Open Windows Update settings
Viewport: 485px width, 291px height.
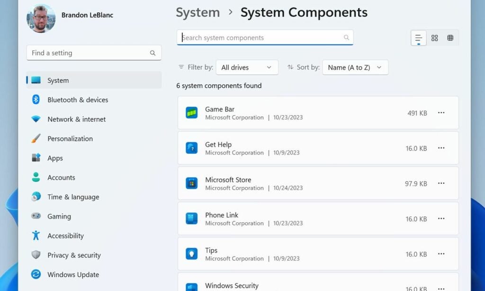point(94,274)
